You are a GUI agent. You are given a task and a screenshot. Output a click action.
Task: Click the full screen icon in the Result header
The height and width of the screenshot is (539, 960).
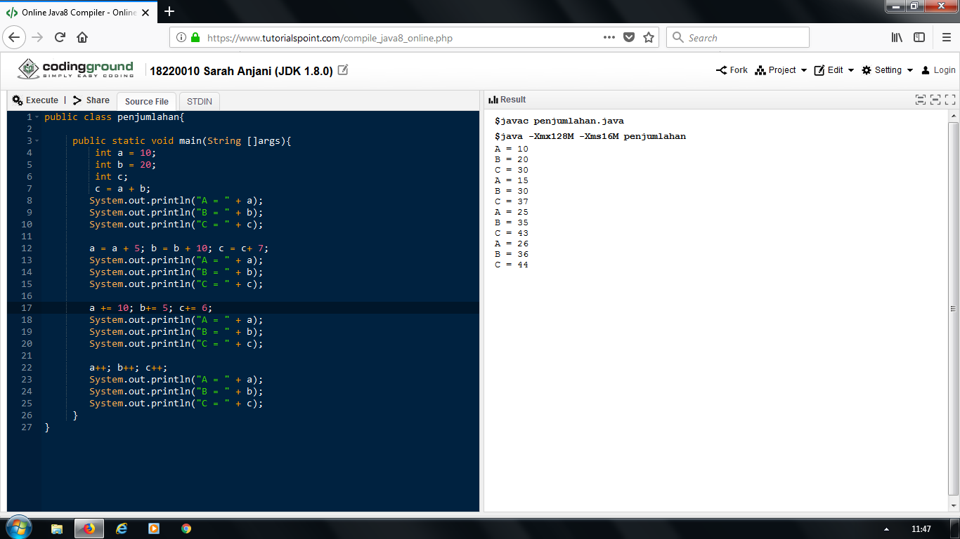click(x=950, y=100)
